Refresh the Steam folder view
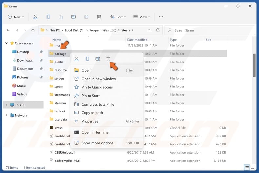259x173 pixels. click(x=158, y=30)
